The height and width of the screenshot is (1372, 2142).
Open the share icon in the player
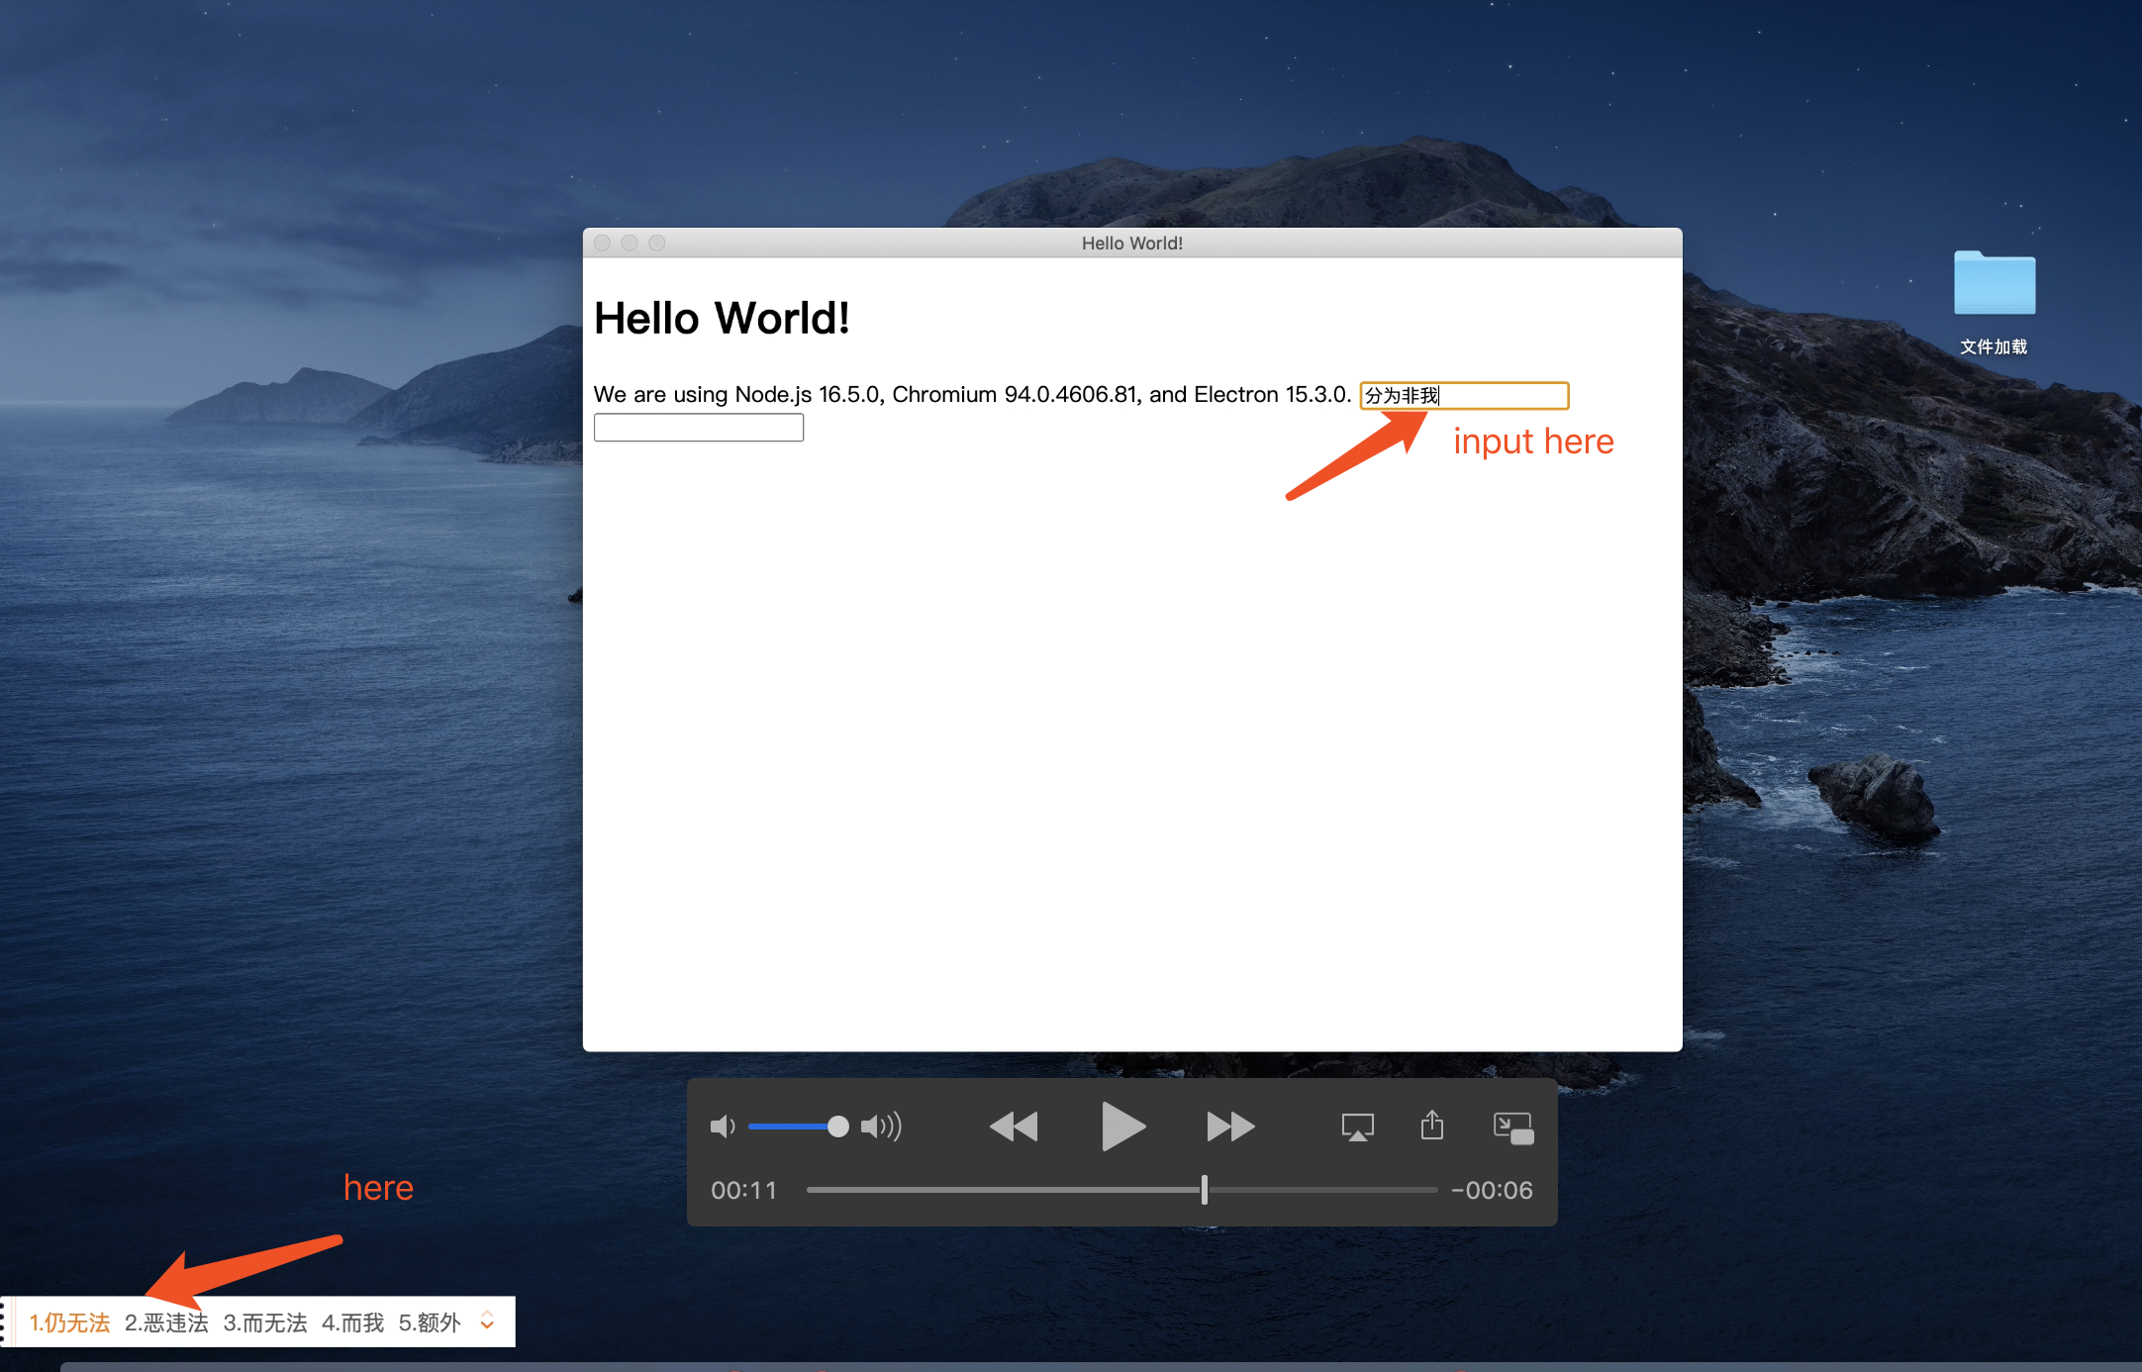[1432, 1125]
